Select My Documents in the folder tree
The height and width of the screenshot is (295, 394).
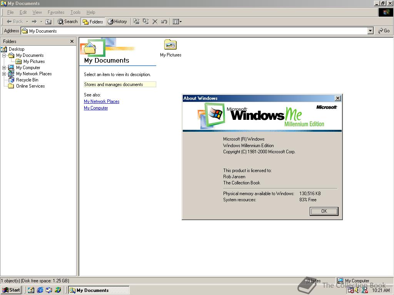coord(30,55)
